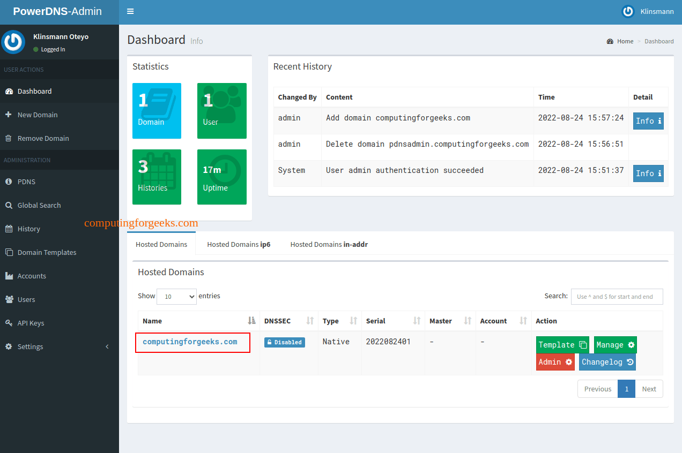
Task: Toggle sorting on the Name column
Action: (250, 320)
